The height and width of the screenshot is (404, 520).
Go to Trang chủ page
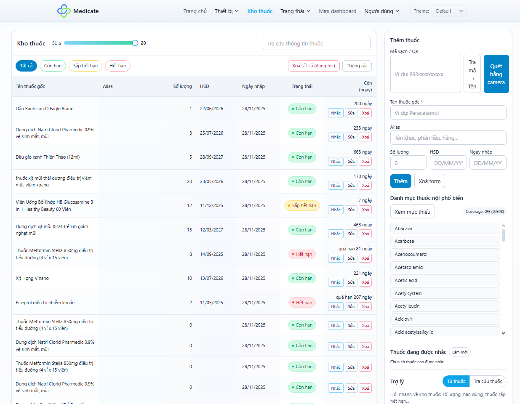(195, 11)
